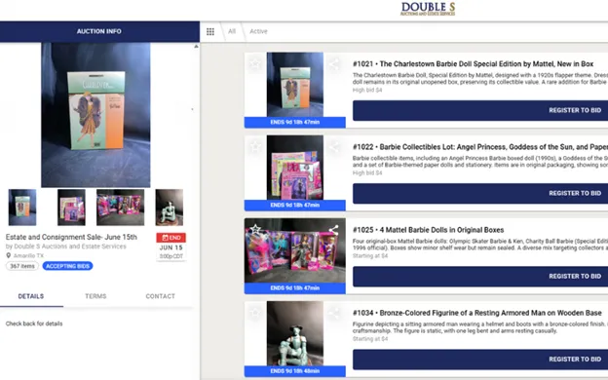
Task: Select first thumbnail of Charlestown Barbie box
Action: tap(22, 208)
